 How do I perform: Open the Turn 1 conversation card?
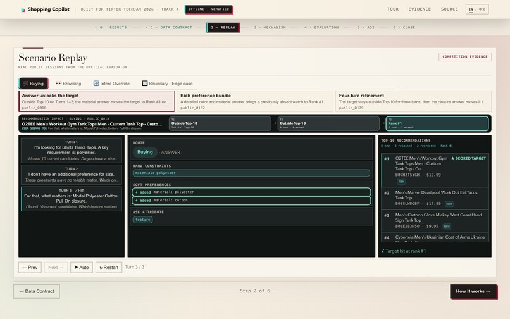72,151
